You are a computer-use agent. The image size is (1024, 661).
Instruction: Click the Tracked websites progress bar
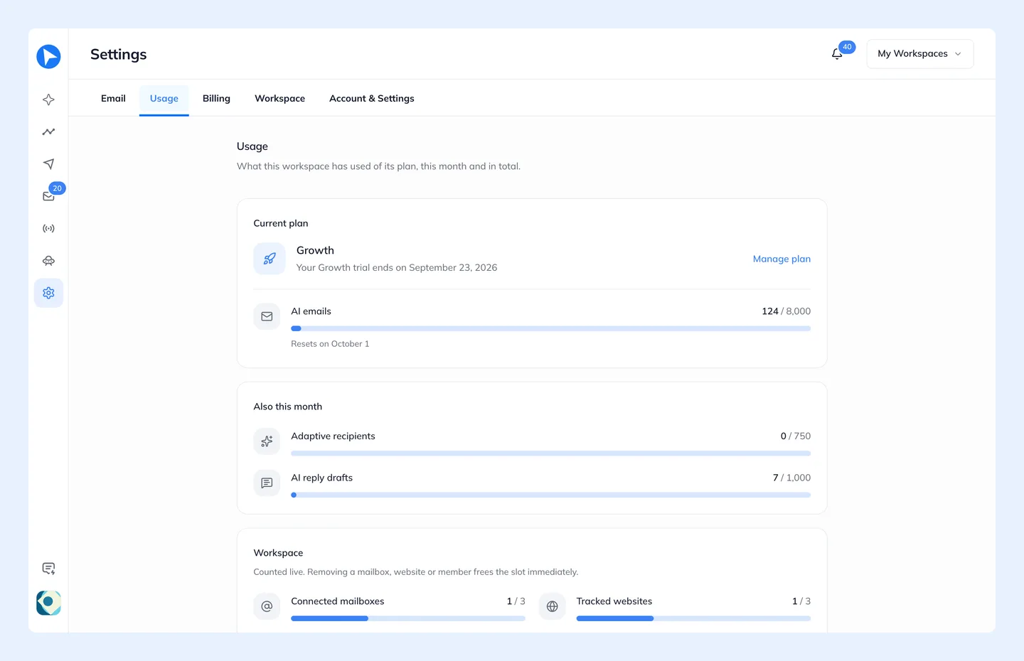(x=693, y=618)
